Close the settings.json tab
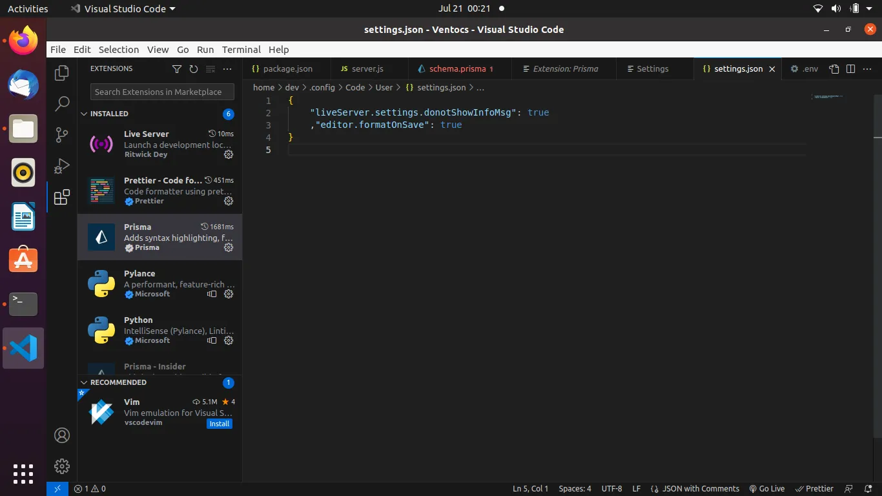The height and width of the screenshot is (496, 882). click(772, 69)
